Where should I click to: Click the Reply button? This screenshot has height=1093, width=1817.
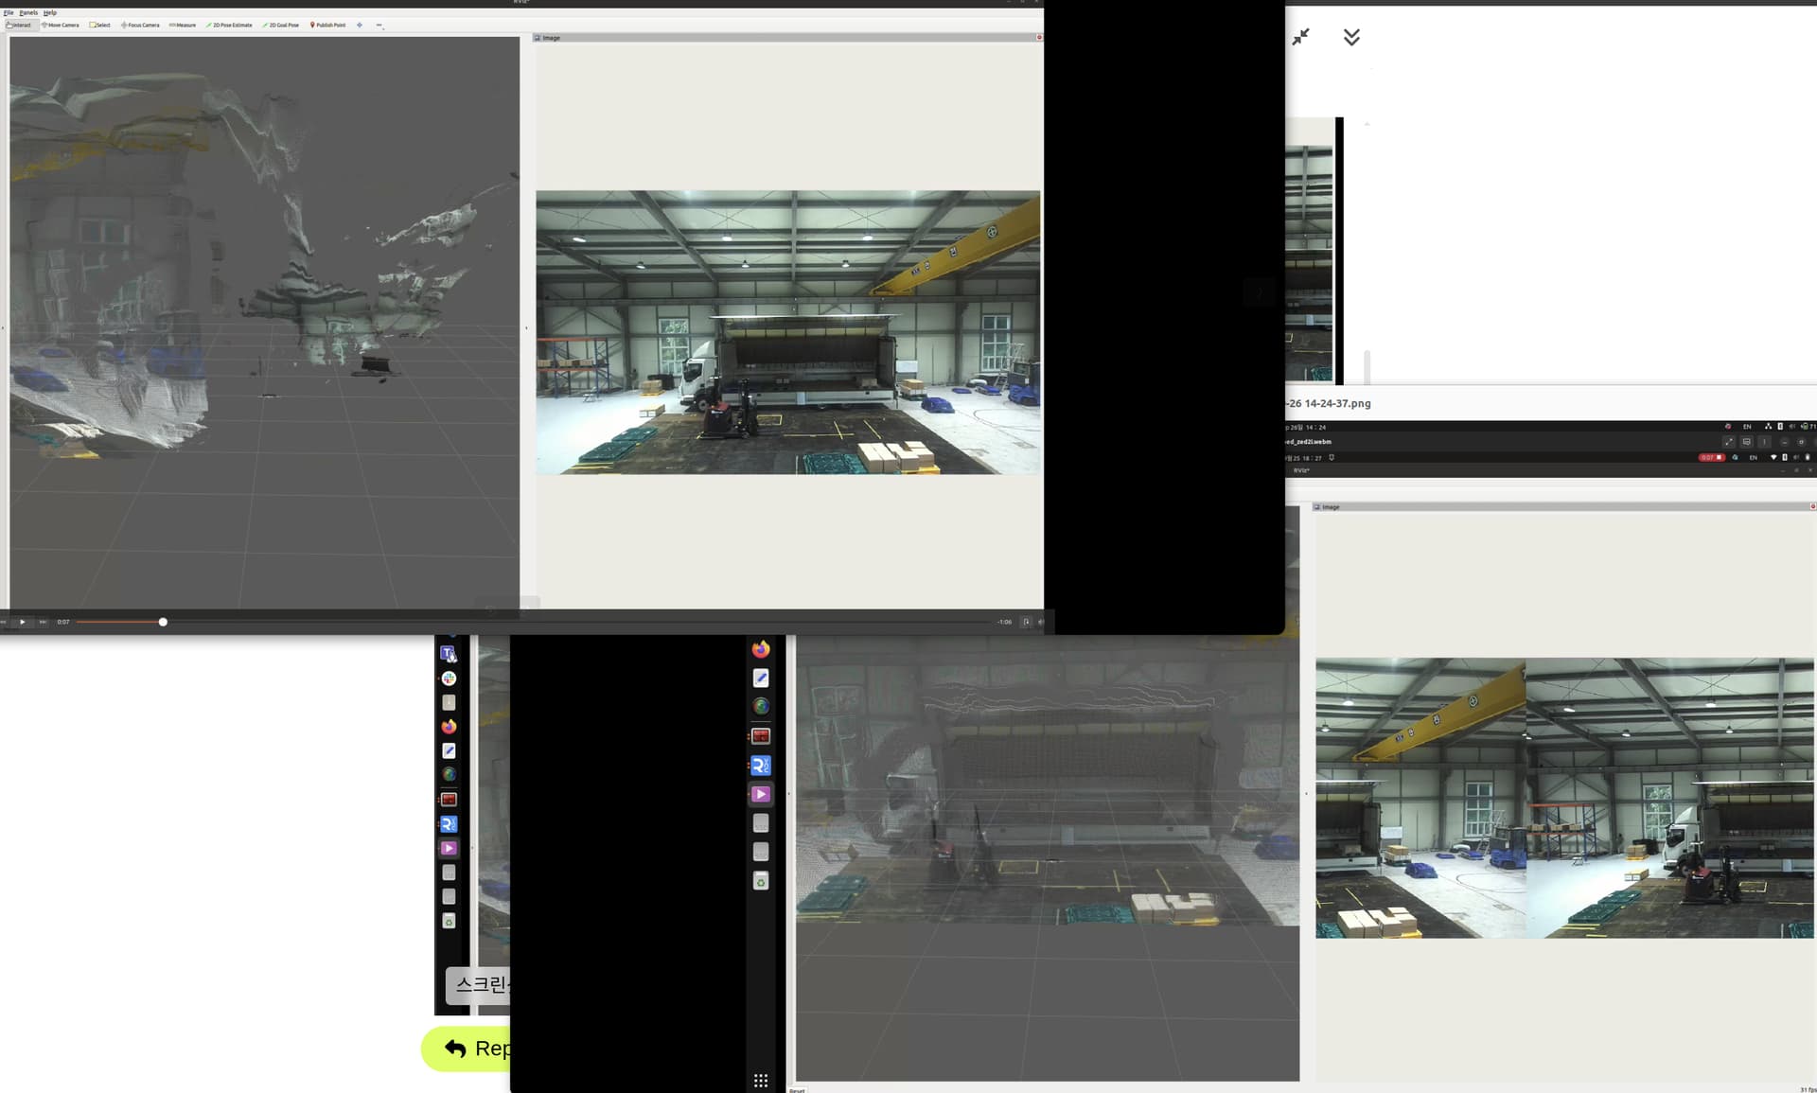tap(467, 1049)
